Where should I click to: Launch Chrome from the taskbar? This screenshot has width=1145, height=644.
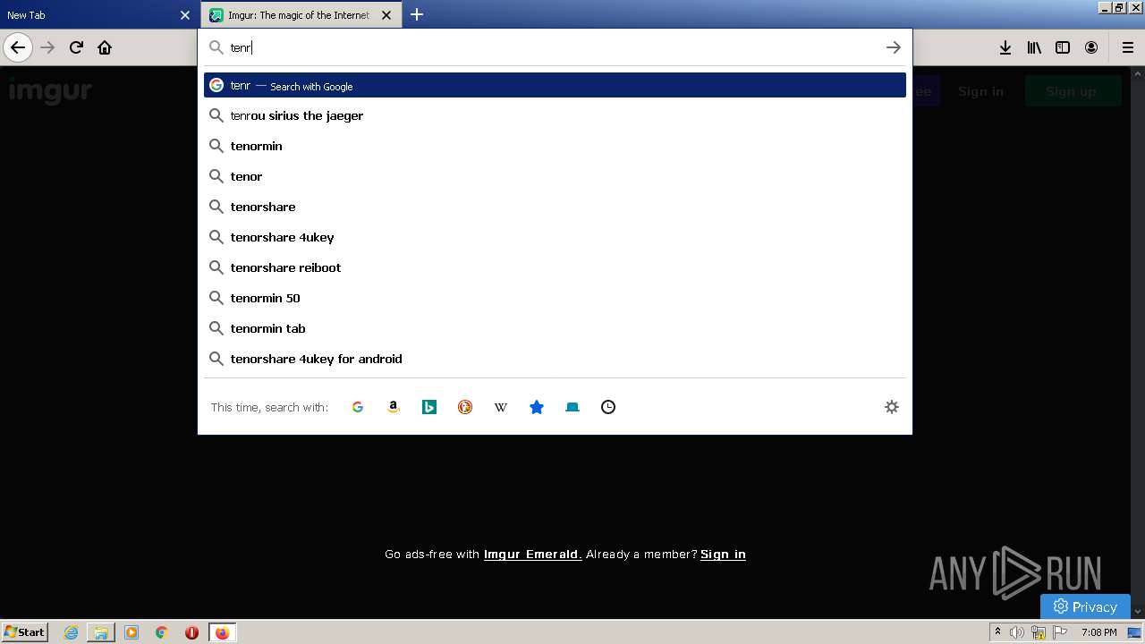(162, 632)
